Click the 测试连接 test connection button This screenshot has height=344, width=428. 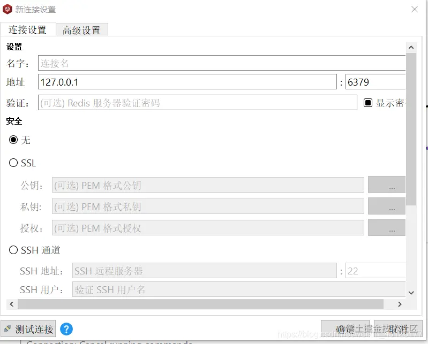point(28,328)
